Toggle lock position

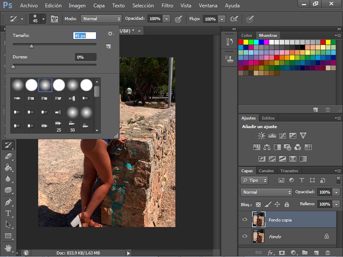tap(277, 204)
